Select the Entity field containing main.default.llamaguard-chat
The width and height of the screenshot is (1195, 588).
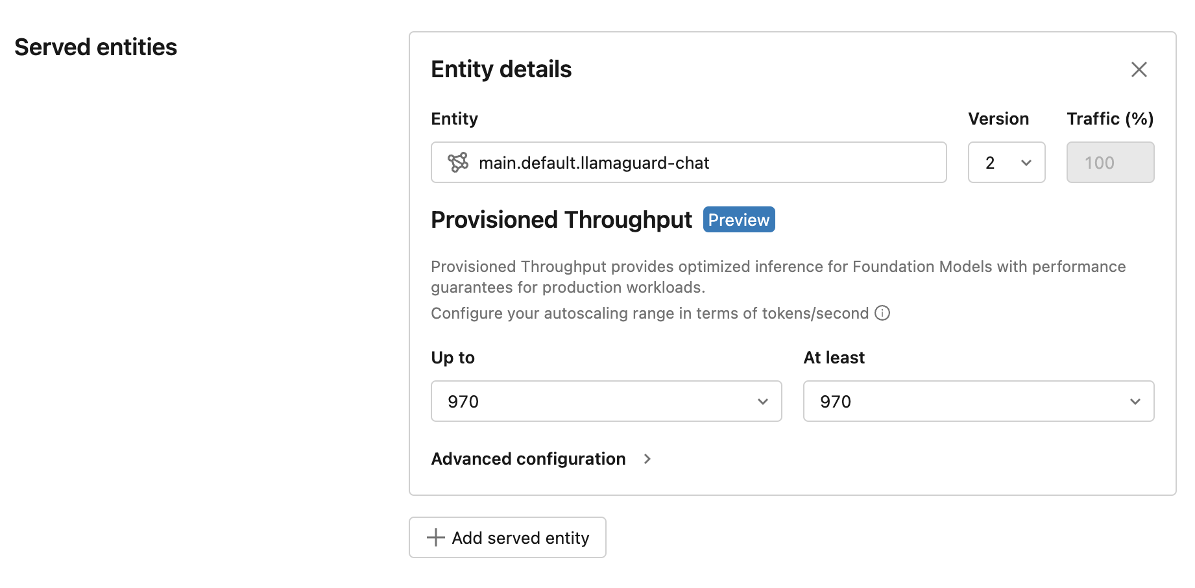(x=688, y=162)
